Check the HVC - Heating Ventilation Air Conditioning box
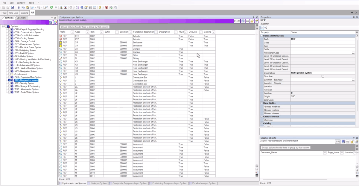 click(9, 59)
